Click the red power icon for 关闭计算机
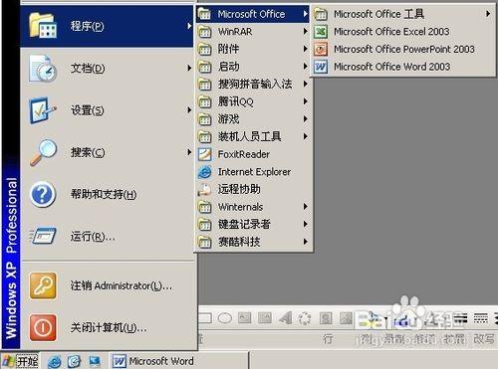498x369 pixels. pyautogui.click(x=43, y=327)
